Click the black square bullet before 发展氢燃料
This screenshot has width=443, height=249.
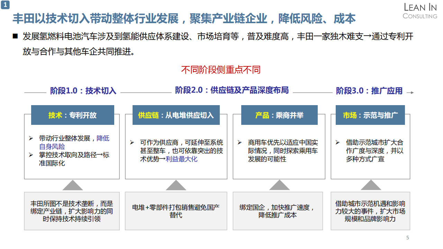15,36
